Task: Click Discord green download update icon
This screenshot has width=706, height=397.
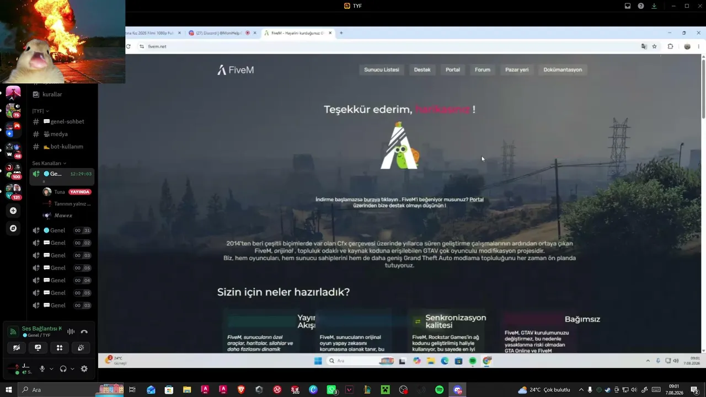Action: tap(654, 6)
